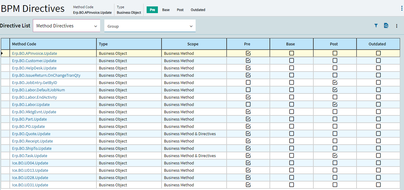Click the filter funnel icon
This screenshot has width=404, height=190.
point(376,26)
